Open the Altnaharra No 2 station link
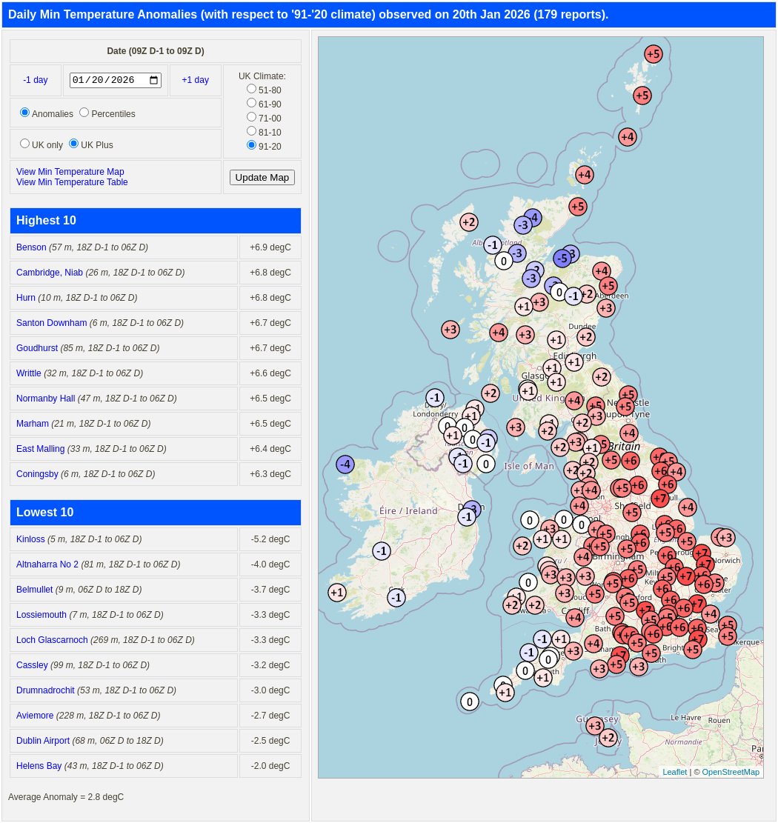778x823 pixels. point(47,564)
